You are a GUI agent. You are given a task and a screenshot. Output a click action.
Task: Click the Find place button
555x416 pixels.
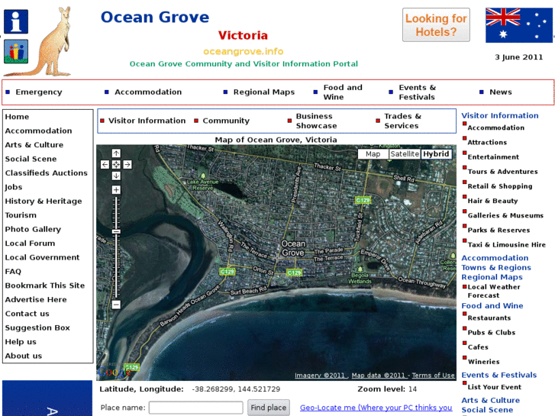pos(268,408)
